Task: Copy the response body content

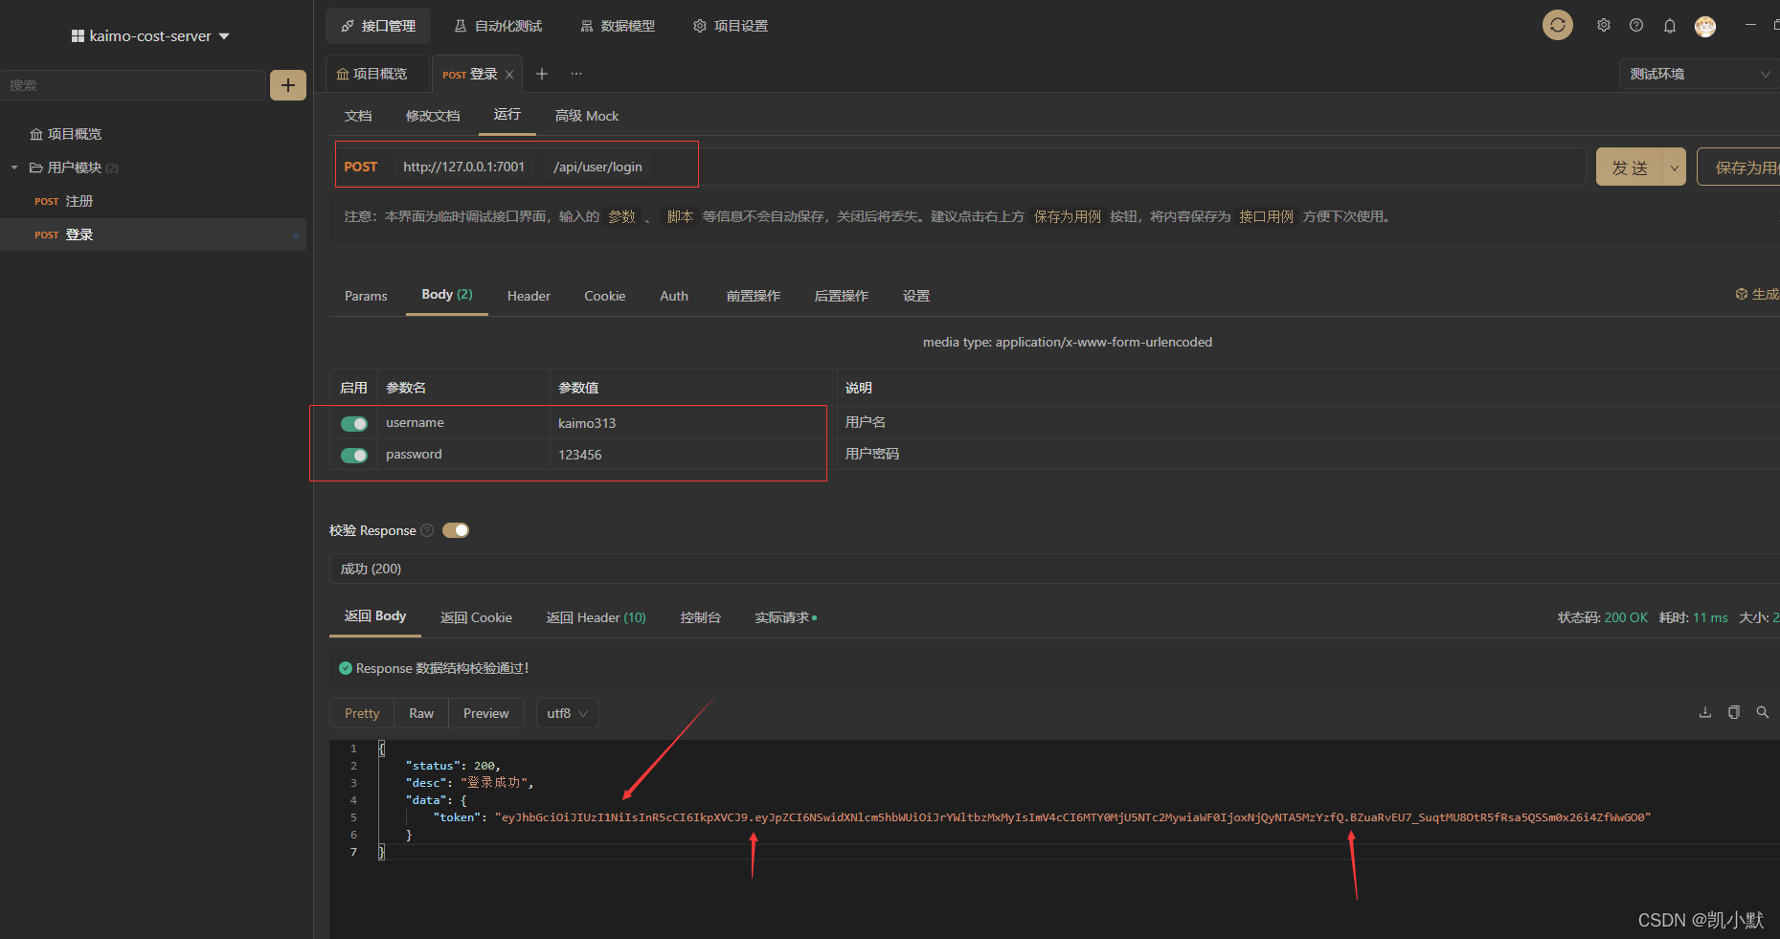Action: [x=1733, y=712]
